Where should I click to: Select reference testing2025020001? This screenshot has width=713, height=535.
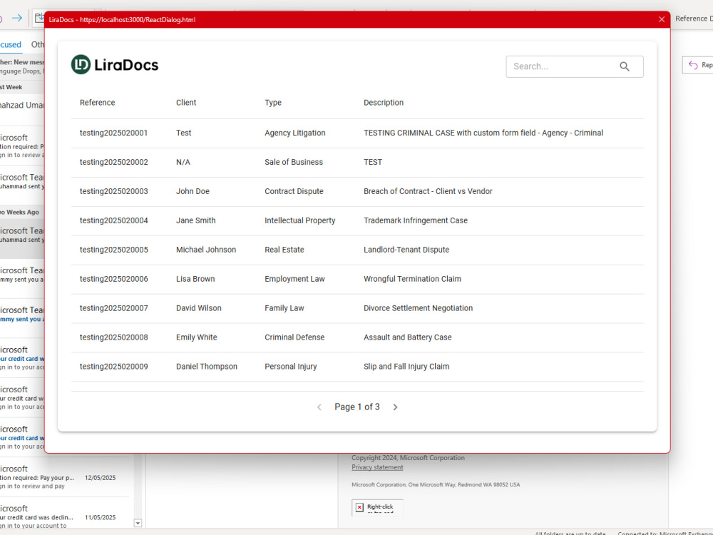pyautogui.click(x=113, y=133)
